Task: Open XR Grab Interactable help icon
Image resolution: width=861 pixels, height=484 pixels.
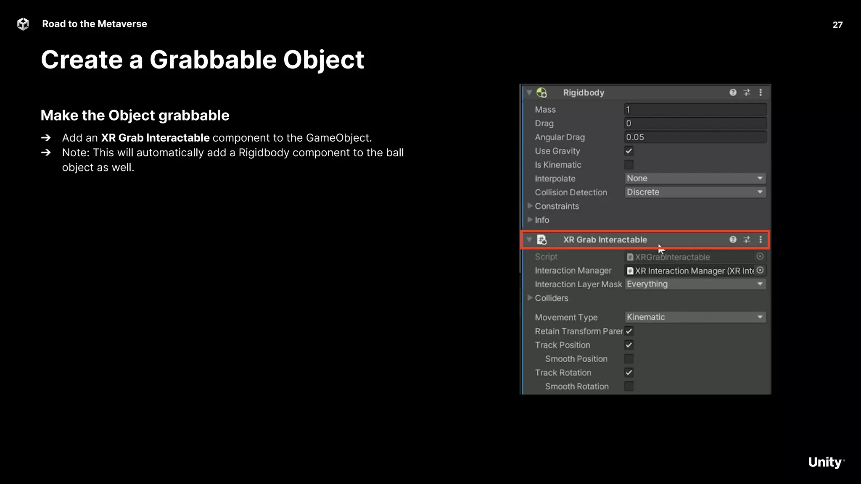Action: point(733,239)
